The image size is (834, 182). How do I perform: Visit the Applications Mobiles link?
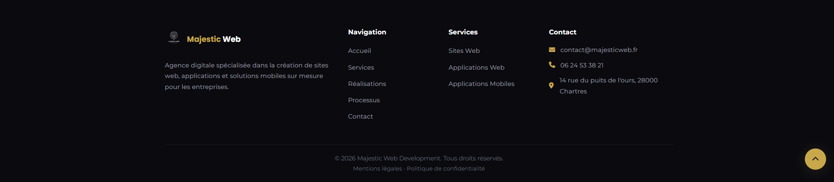point(481,84)
